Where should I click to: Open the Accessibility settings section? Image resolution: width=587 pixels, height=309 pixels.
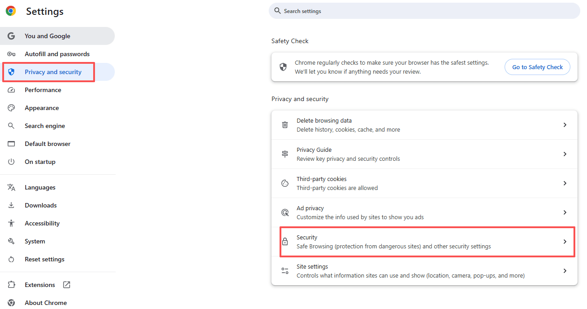click(x=57, y=223)
